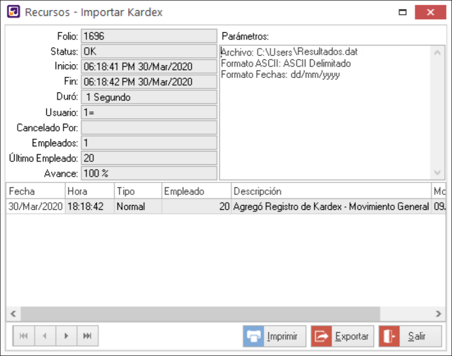Click the previous record arrow
Viewport: 452px width, 356px height.
point(45,336)
